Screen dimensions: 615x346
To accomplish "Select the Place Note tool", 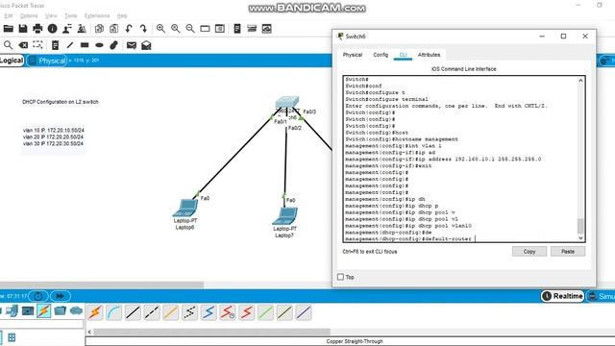I will pyautogui.click(x=56, y=45).
